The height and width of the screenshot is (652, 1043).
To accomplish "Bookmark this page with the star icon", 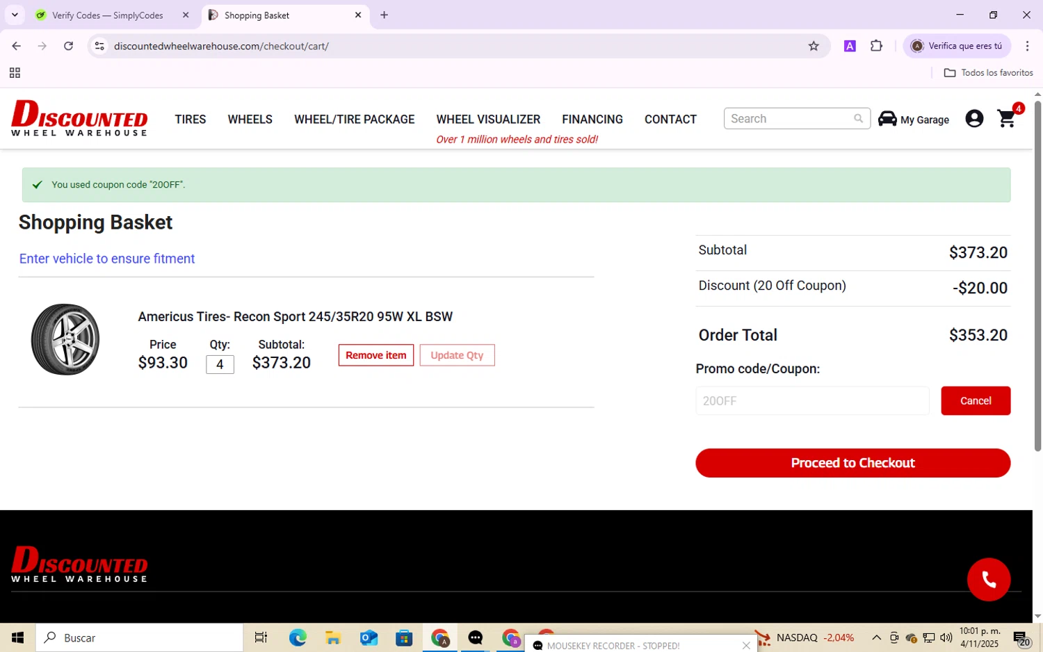I will (x=814, y=46).
